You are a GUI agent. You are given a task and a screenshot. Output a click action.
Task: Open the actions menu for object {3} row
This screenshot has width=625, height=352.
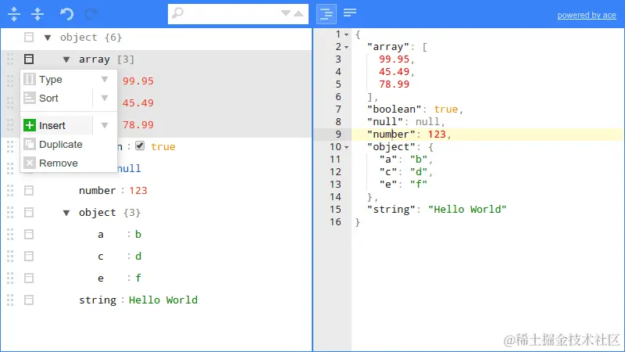(x=29, y=212)
